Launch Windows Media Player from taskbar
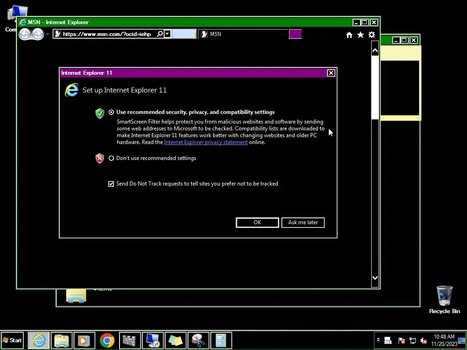The image size is (467, 350). (x=84, y=340)
